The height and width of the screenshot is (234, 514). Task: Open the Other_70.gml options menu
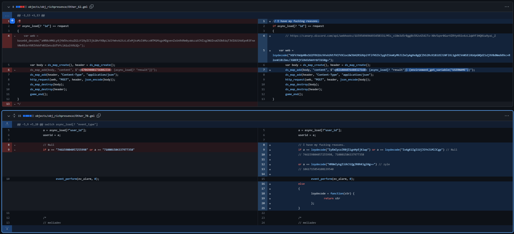507,116
